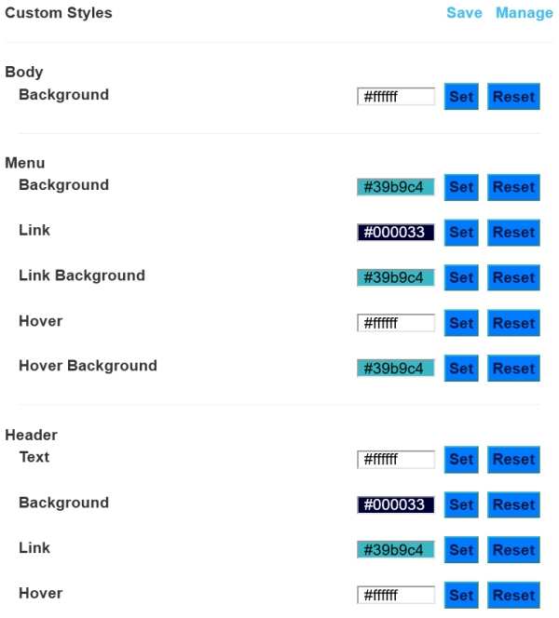
Task: Reset the Menu Background color
Action: pyautogui.click(x=513, y=187)
